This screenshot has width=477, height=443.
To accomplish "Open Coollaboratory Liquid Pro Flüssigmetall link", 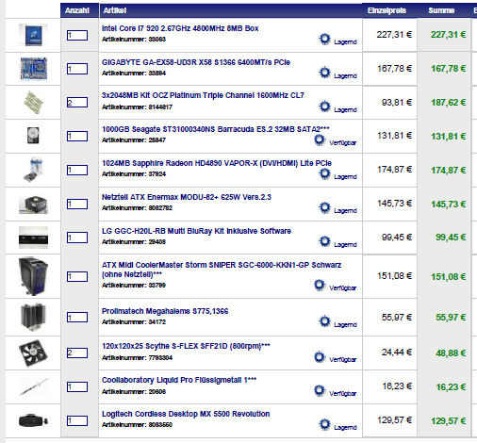I will tap(179, 380).
